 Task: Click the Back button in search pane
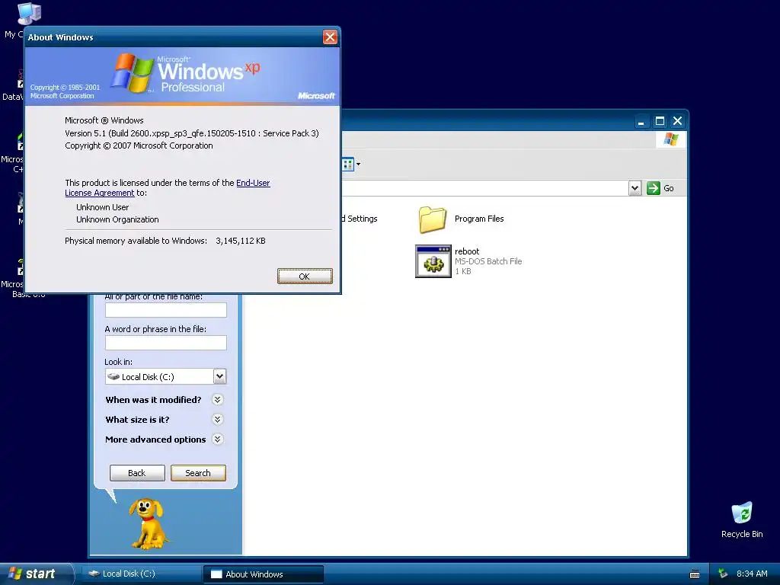pyautogui.click(x=137, y=473)
